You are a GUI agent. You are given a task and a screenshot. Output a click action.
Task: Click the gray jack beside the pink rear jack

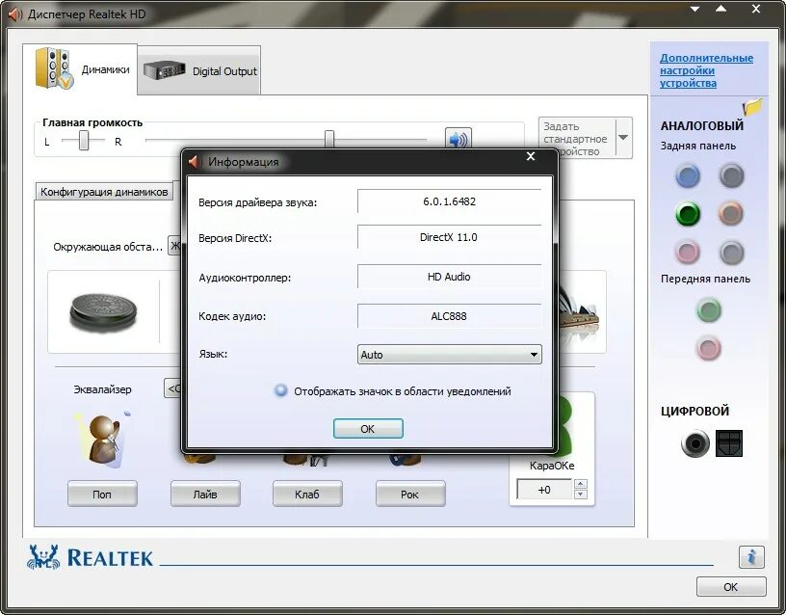(731, 252)
